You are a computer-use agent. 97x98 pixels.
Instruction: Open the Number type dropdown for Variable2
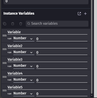24,52
